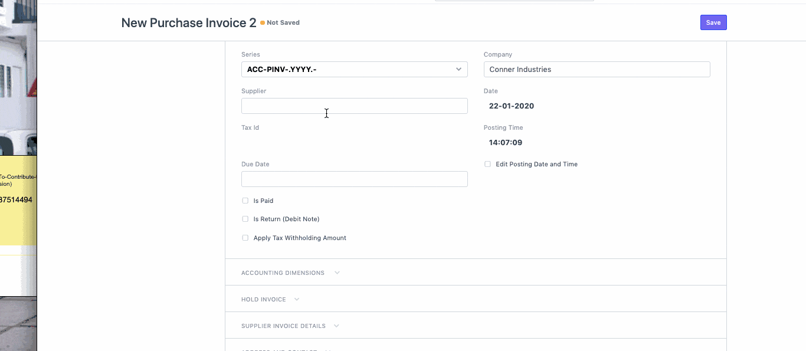Click the Posting Time value 14:07:09

[x=506, y=143]
